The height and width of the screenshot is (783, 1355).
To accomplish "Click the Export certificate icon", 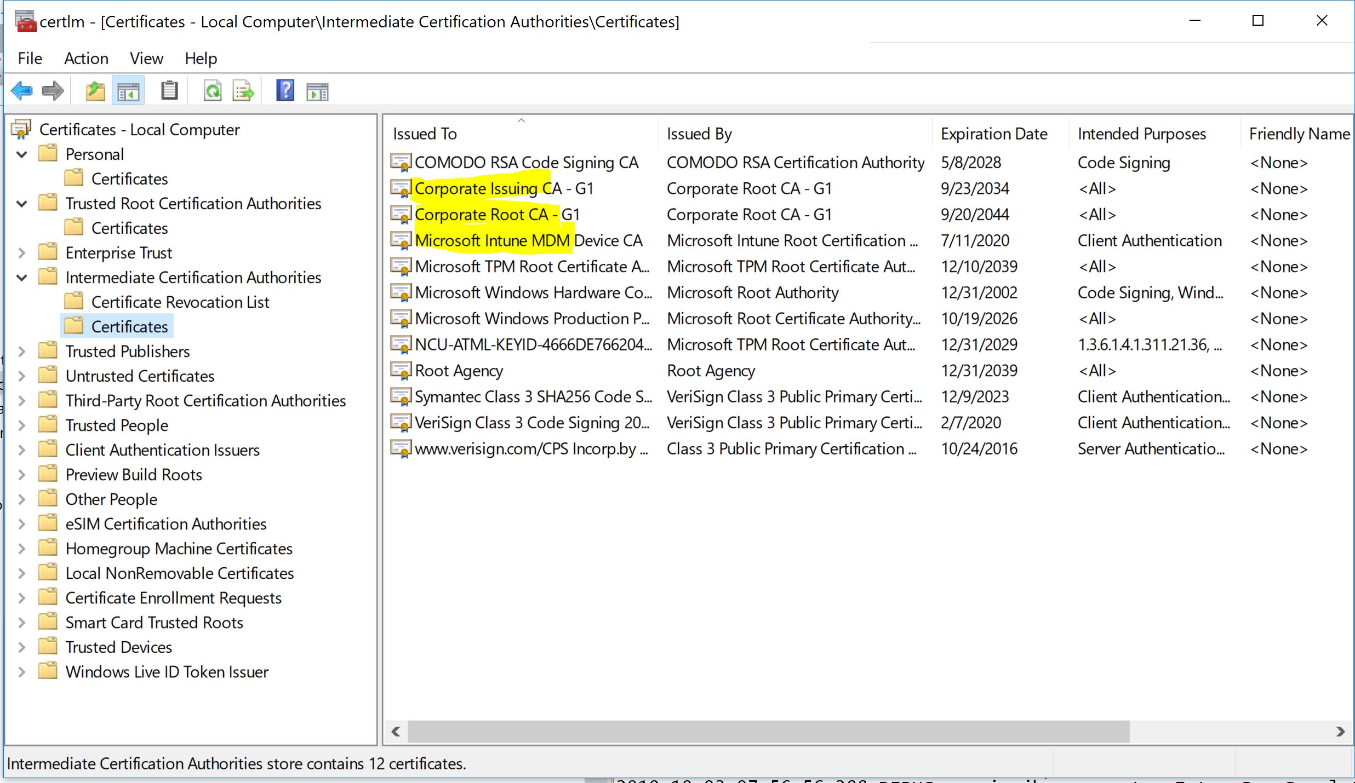I will [x=243, y=90].
